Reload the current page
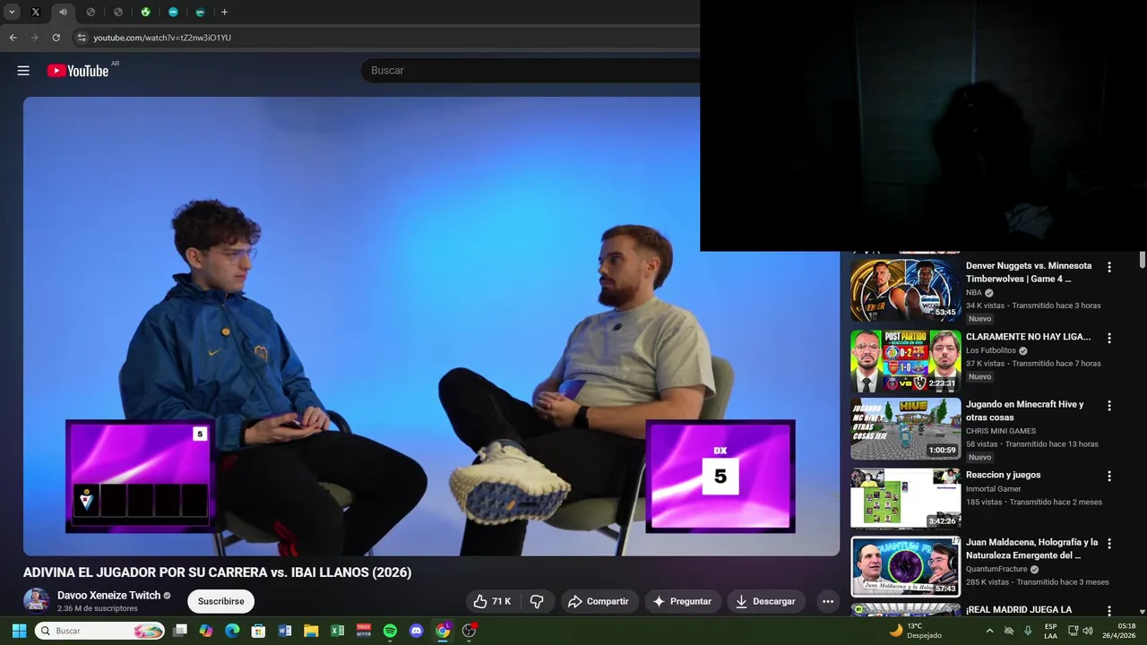 56,38
